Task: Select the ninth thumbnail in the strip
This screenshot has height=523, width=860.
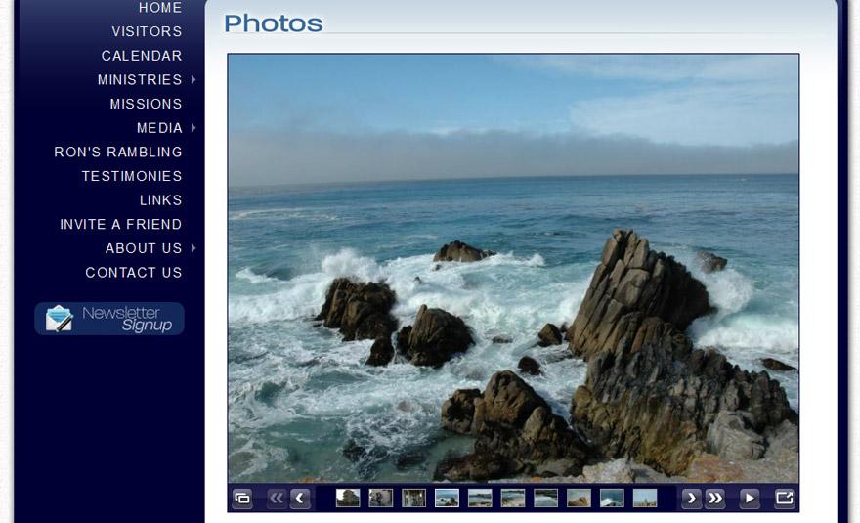Action: pyautogui.click(x=612, y=499)
